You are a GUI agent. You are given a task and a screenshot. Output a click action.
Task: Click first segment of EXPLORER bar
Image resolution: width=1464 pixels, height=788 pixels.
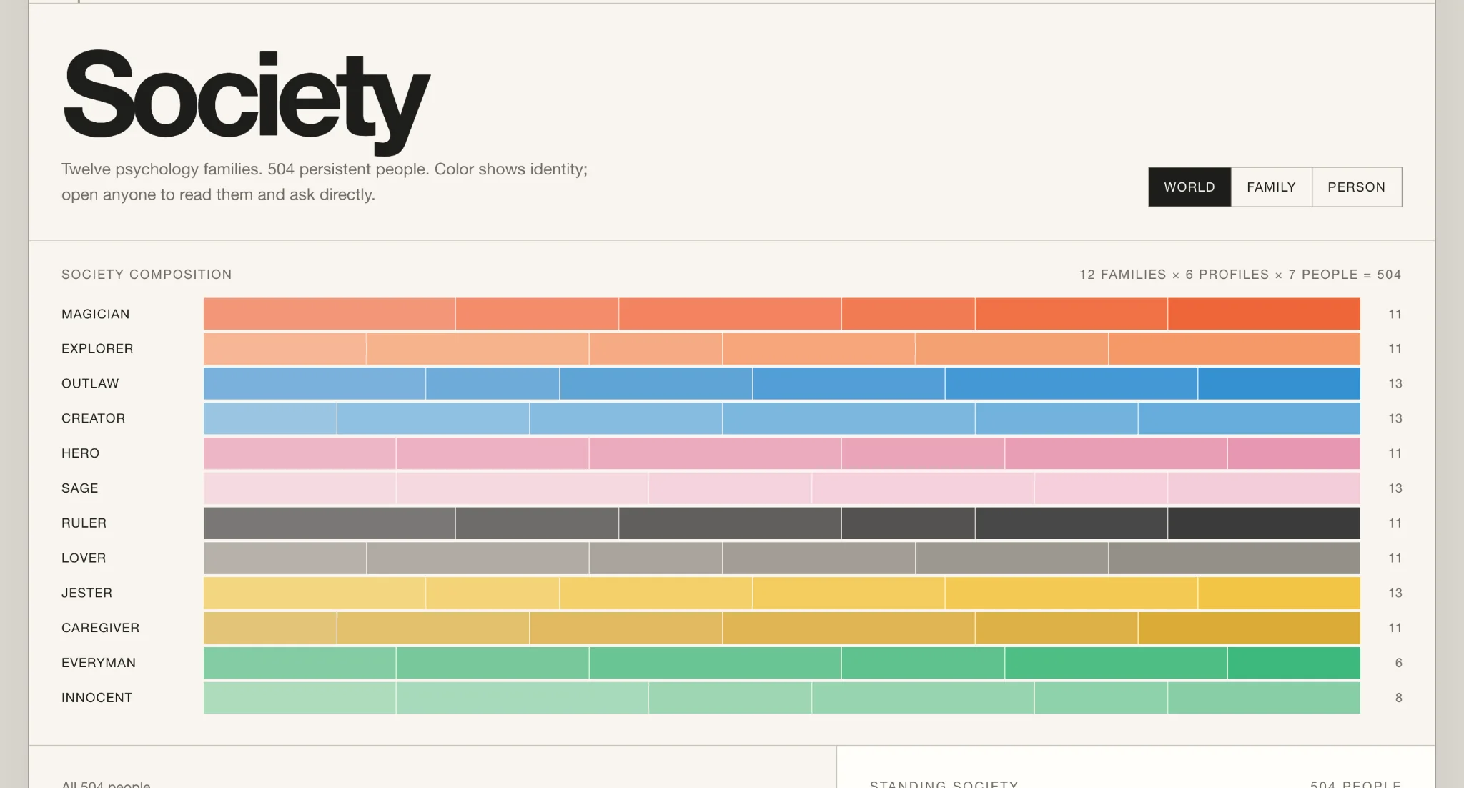click(x=285, y=349)
